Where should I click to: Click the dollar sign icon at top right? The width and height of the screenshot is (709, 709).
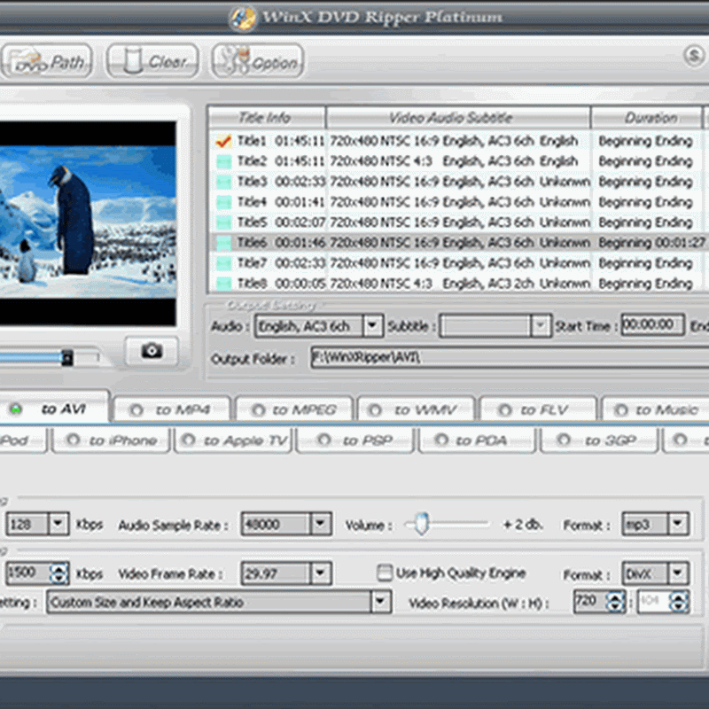coord(694,56)
